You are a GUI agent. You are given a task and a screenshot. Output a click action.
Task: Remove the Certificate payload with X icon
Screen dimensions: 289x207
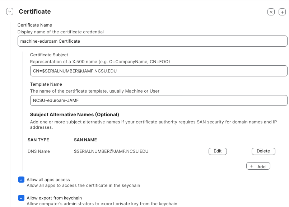tap(271, 12)
